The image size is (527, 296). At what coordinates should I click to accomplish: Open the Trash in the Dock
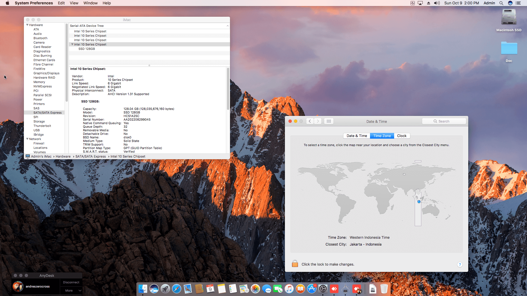click(x=384, y=289)
